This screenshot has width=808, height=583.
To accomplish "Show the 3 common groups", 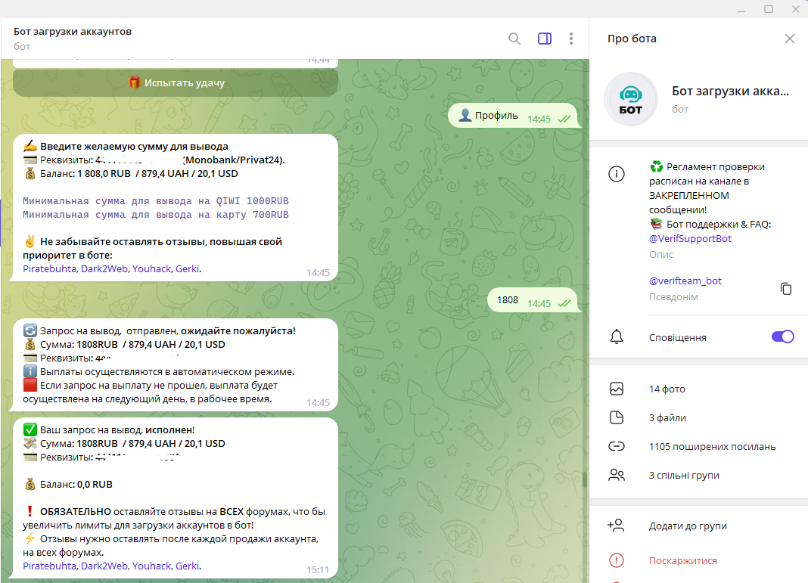I will click(683, 476).
